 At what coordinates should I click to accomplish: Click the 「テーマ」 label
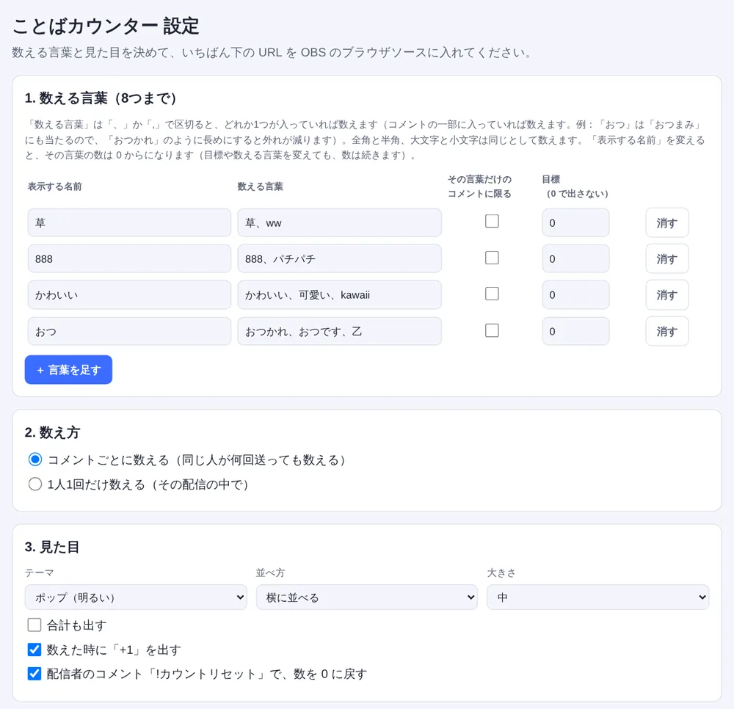tap(40, 572)
